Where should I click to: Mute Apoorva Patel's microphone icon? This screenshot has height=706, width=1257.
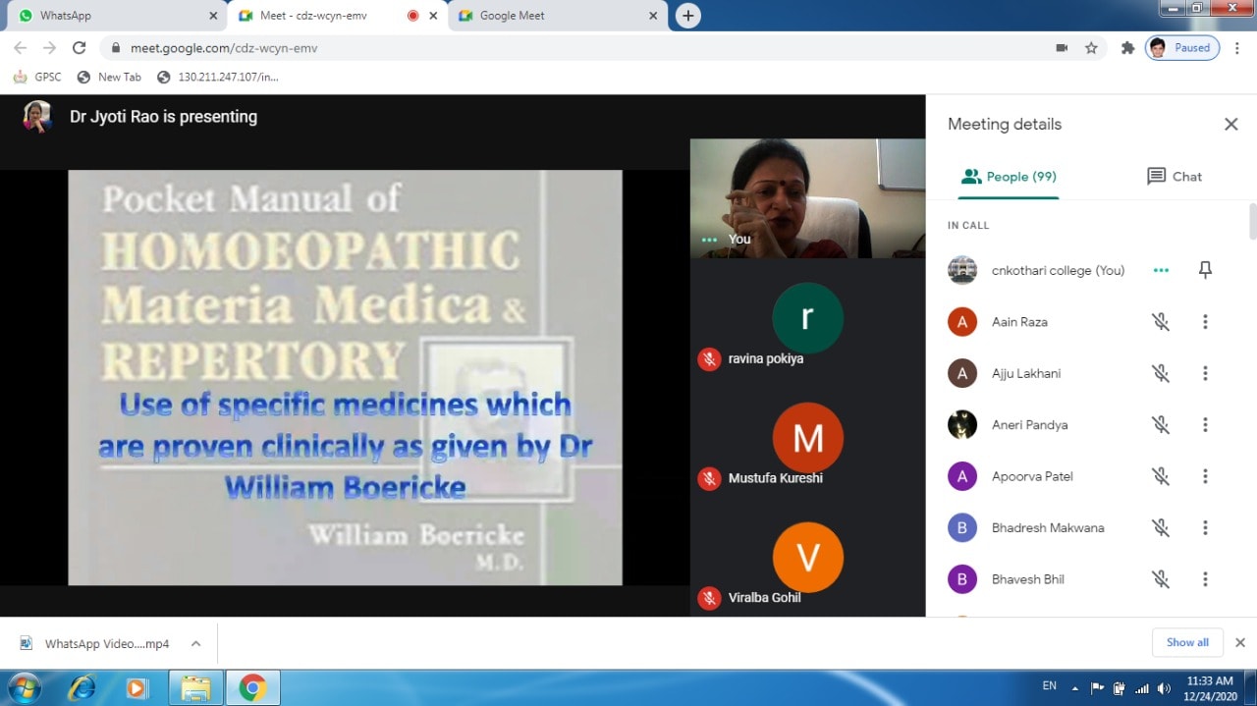pos(1161,476)
